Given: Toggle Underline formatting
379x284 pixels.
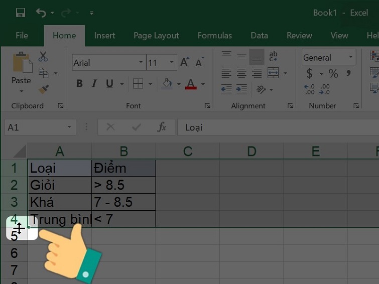Looking at the screenshot, I should point(109,84).
